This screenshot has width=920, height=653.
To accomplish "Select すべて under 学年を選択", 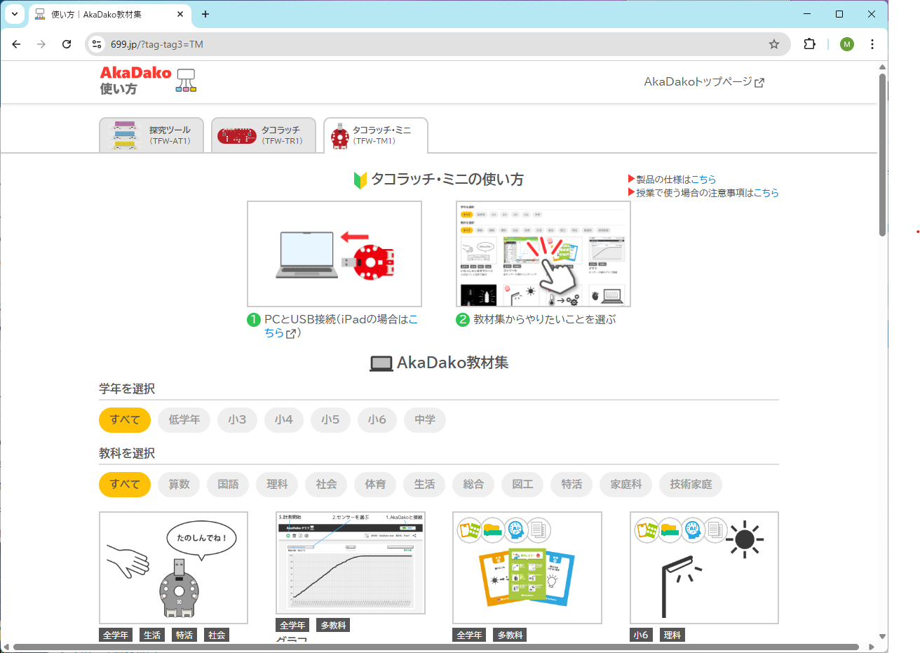I will (x=125, y=420).
